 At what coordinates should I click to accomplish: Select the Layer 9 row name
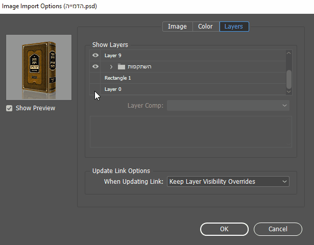(x=113, y=56)
